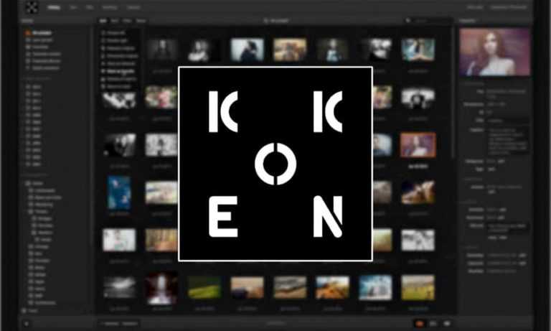
Task: Select the green field landscape thumbnail
Action: coord(204,288)
